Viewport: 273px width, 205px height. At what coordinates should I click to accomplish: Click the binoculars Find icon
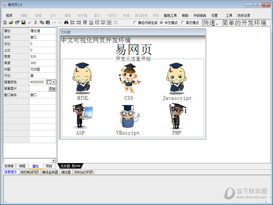click(66, 22)
